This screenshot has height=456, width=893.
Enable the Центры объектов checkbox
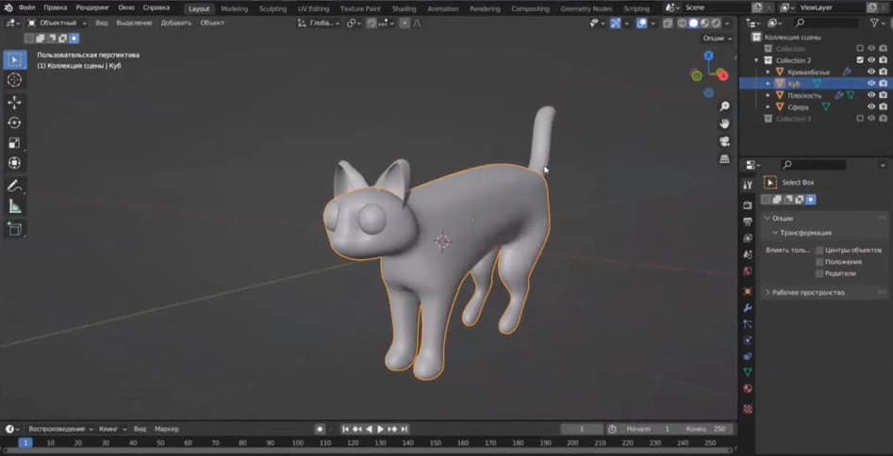tap(819, 250)
